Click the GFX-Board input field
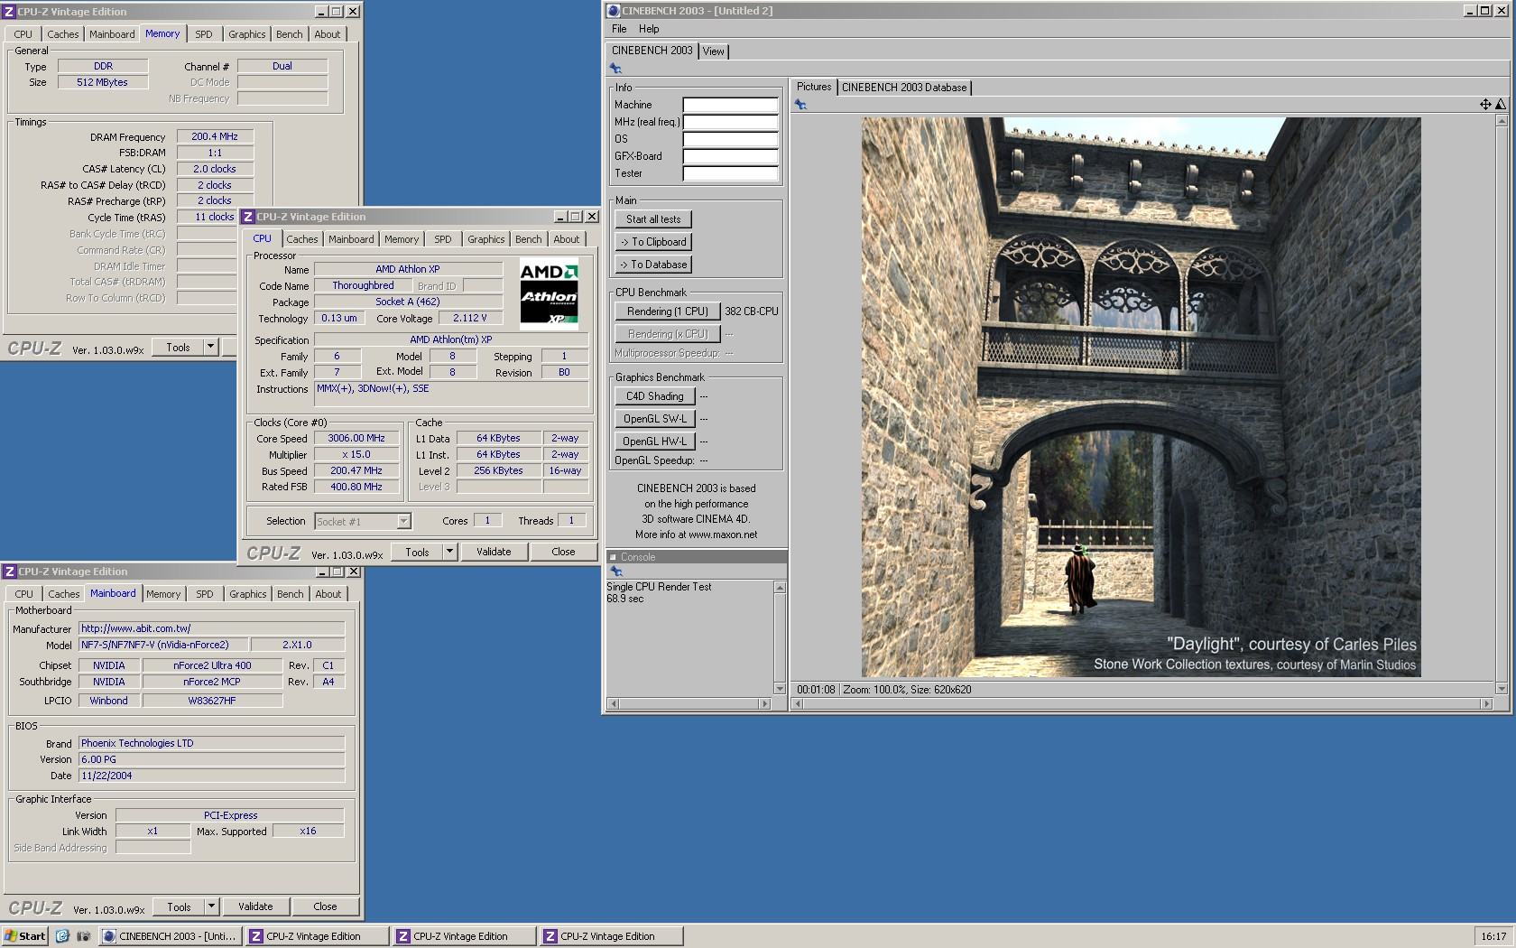 pyautogui.click(x=730, y=156)
